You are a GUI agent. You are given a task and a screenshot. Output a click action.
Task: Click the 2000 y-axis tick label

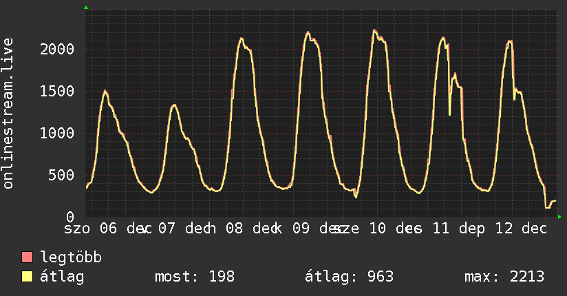[58, 49]
